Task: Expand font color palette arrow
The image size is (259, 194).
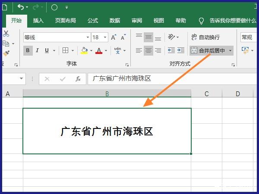Action: tap(106, 50)
